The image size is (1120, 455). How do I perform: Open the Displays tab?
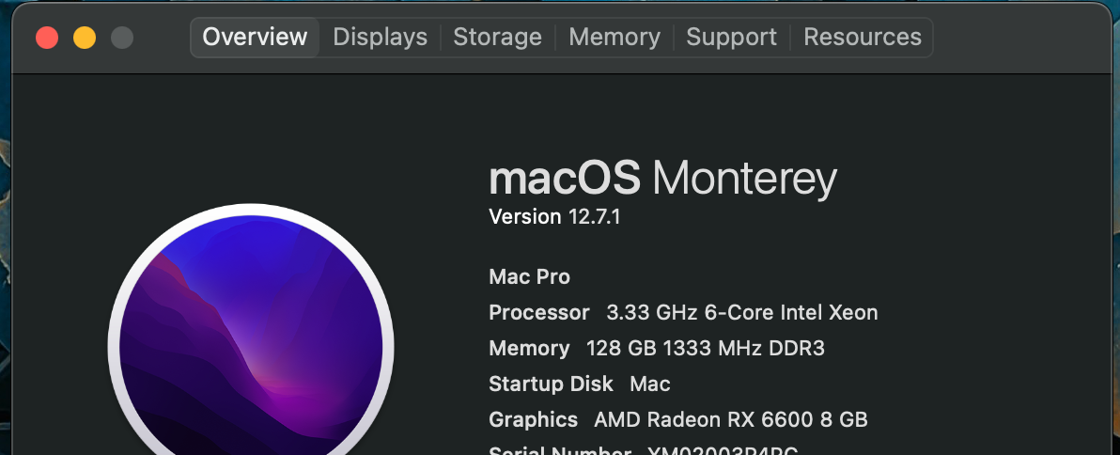tap(380, 38)
